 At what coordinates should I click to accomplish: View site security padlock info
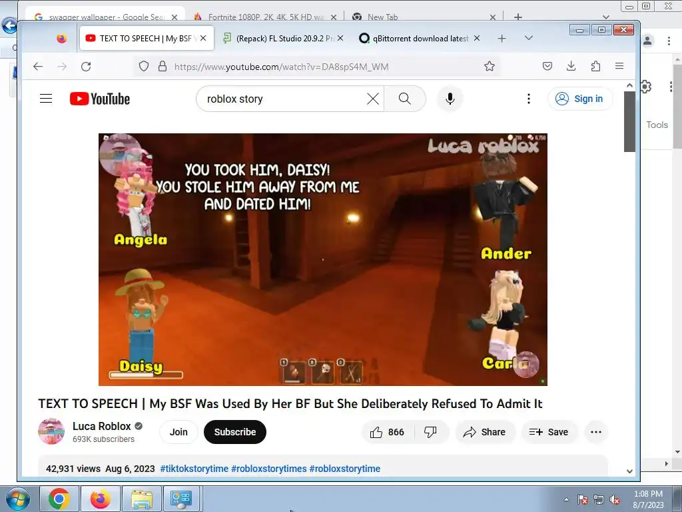click(x=163, y=67)
